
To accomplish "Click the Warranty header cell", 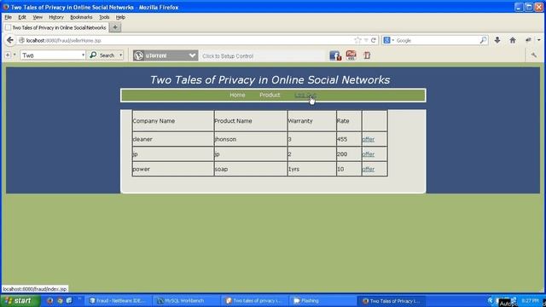I will point(312,121).
